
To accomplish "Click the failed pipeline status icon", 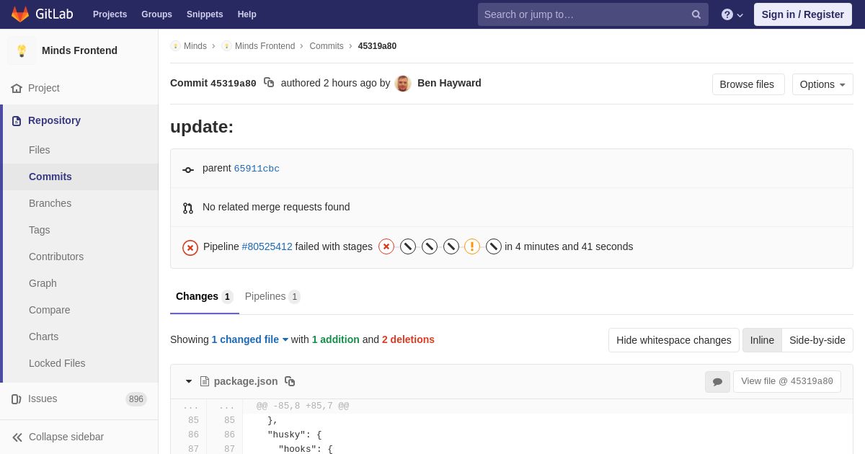I will point(190,248).
